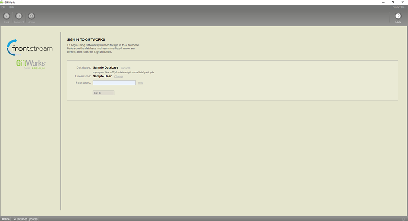Open the Help question mark icon
The image size is (408, 221).
coord(398,16)
